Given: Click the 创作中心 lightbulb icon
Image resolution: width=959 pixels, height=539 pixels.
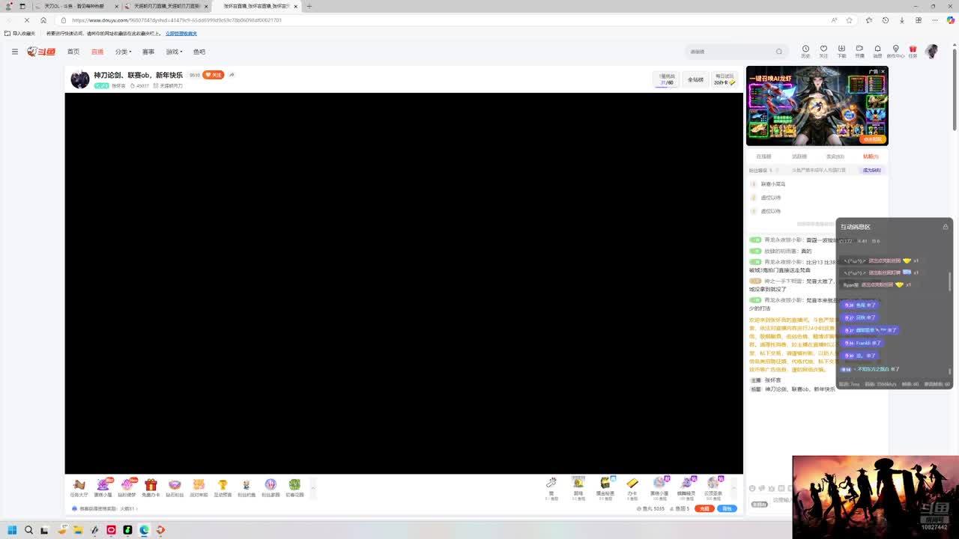Looking at the screenshot, I should [x=895, y=50].
